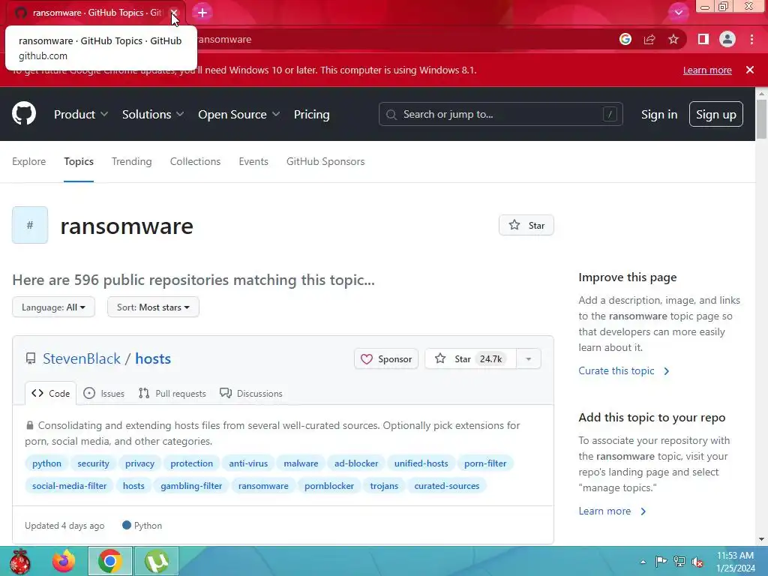Open the Action Center flag icon
Image resolution: width=768 pixels, height=576 pixels.
click(x=661, y=561)
